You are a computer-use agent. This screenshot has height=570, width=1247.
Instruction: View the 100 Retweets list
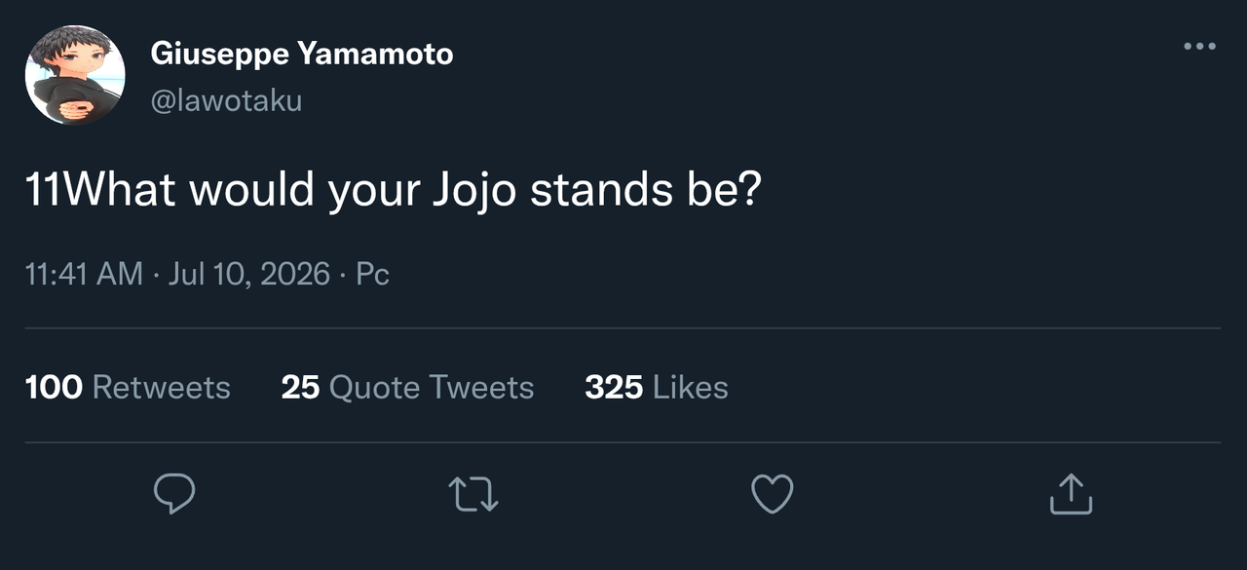(128, 388)
